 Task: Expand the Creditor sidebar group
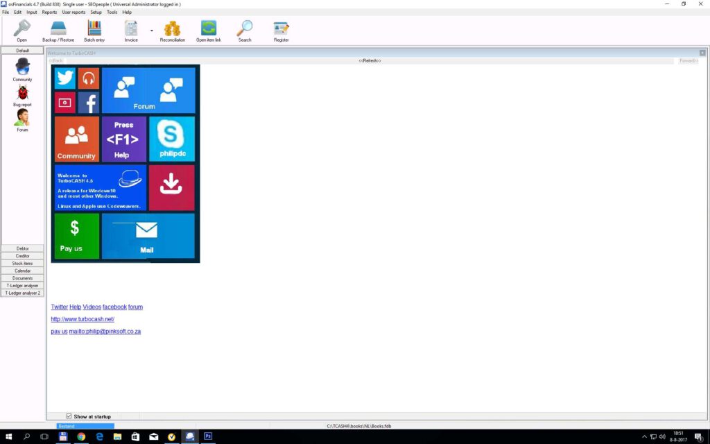tap(22, 255)
